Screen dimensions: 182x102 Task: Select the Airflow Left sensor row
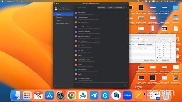(166, 44)
